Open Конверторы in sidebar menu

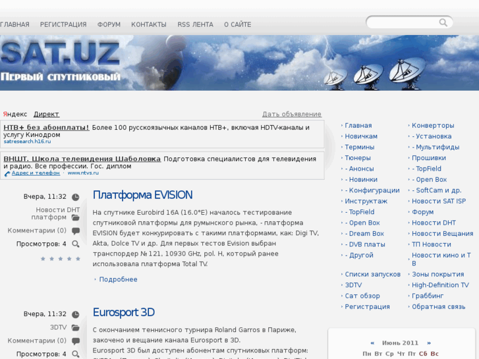point(433,125)
